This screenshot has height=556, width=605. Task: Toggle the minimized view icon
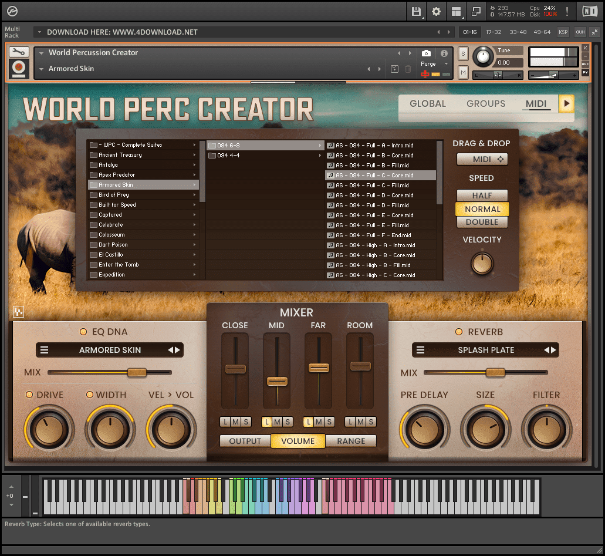click(476, 12)
